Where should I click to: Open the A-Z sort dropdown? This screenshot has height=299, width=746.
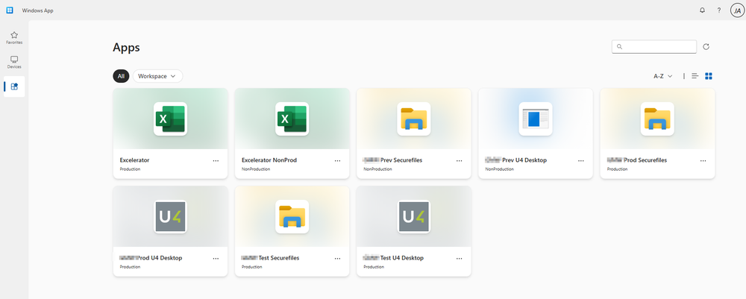pos(663,76)
